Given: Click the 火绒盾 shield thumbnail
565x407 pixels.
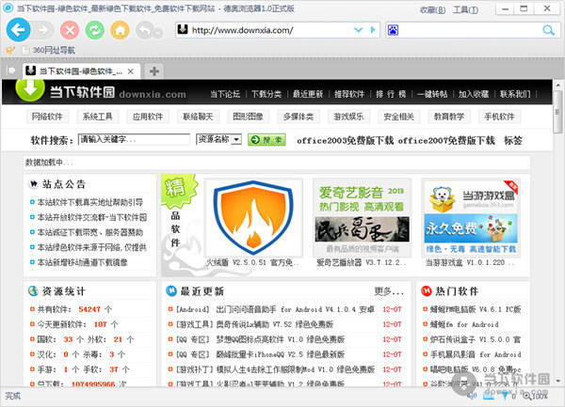Looking at the screenshot, I should click(x=253, y=218).
